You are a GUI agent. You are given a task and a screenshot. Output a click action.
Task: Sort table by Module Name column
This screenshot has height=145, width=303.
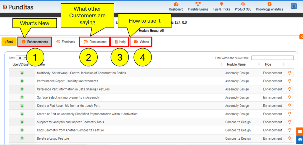click(x=236, y=65)
